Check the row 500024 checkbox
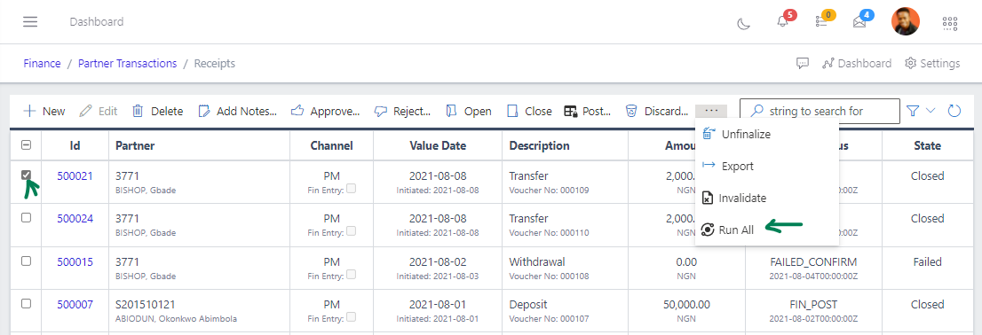Image resolution: width=982 pixels, height=335 pixels. (x=27, y=217)
